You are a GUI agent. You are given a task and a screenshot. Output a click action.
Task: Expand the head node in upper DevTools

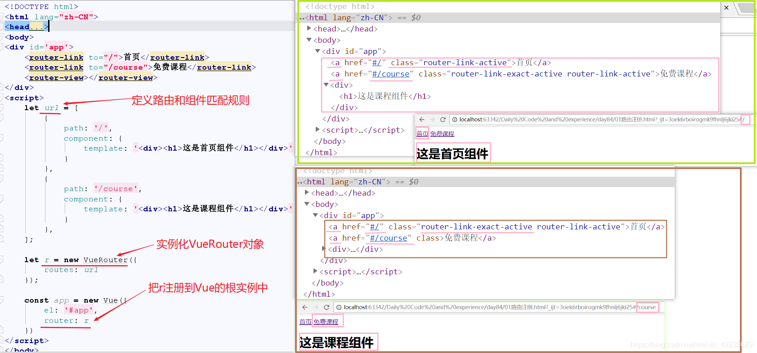pyautogui.click(x=309, y=28)
